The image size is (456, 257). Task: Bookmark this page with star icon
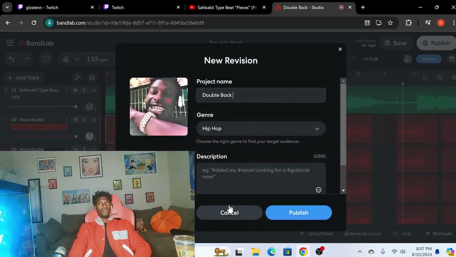click(x=390, y=23)
